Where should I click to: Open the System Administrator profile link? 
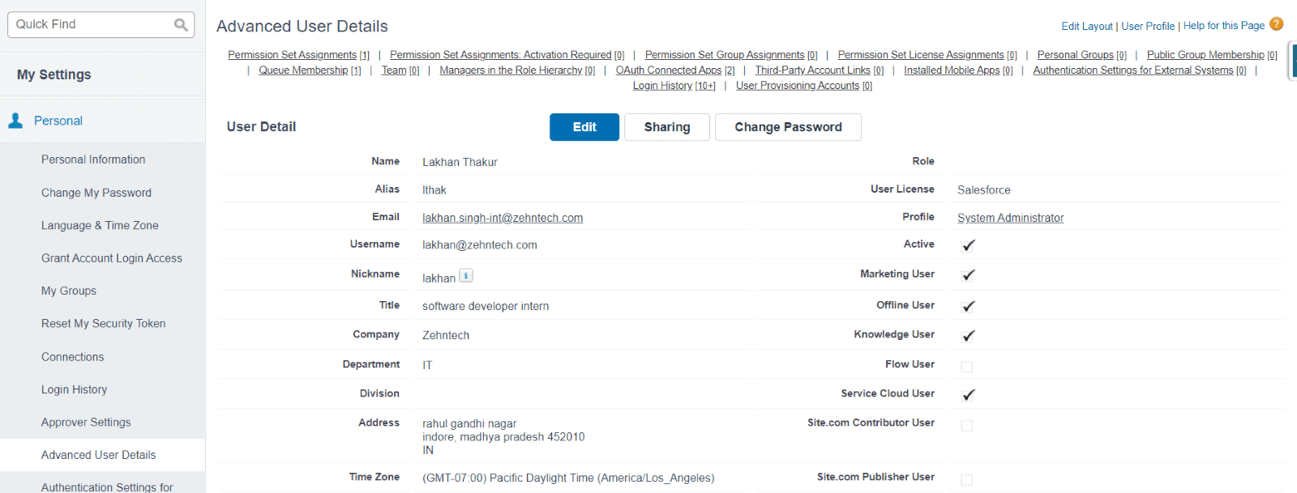1010,218
